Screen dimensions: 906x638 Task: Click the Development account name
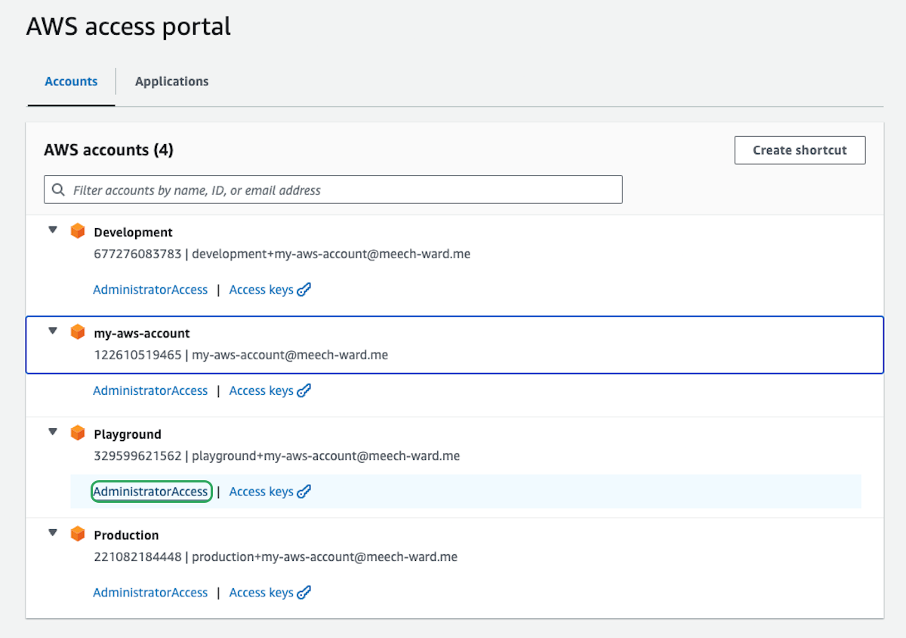tap(133, 233)
